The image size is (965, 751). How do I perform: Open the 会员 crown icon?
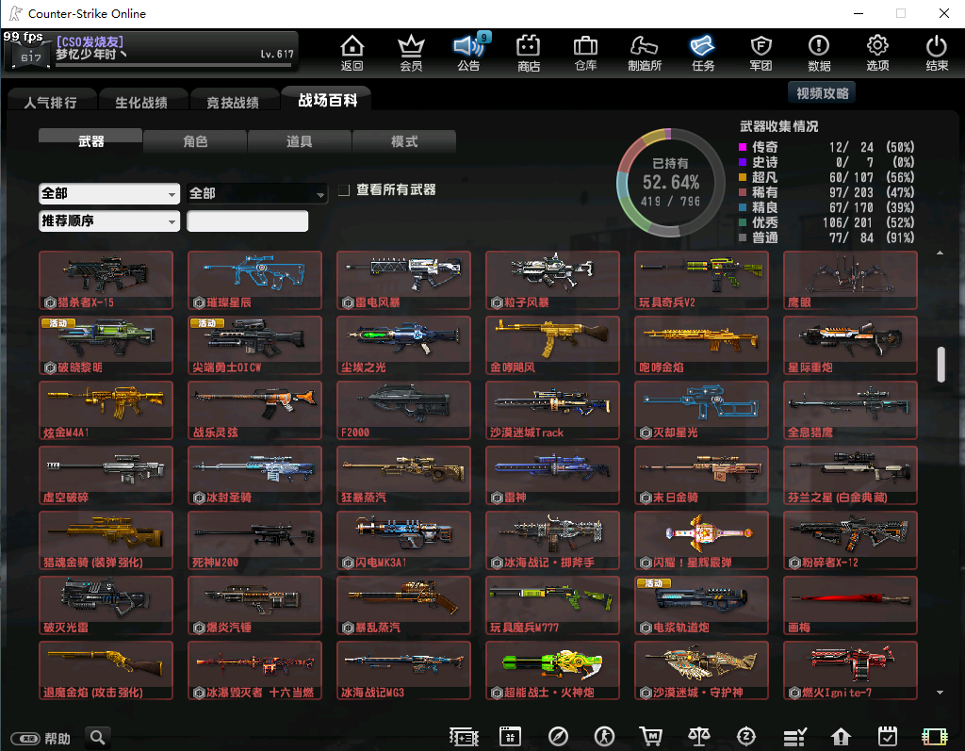(411, 52)
